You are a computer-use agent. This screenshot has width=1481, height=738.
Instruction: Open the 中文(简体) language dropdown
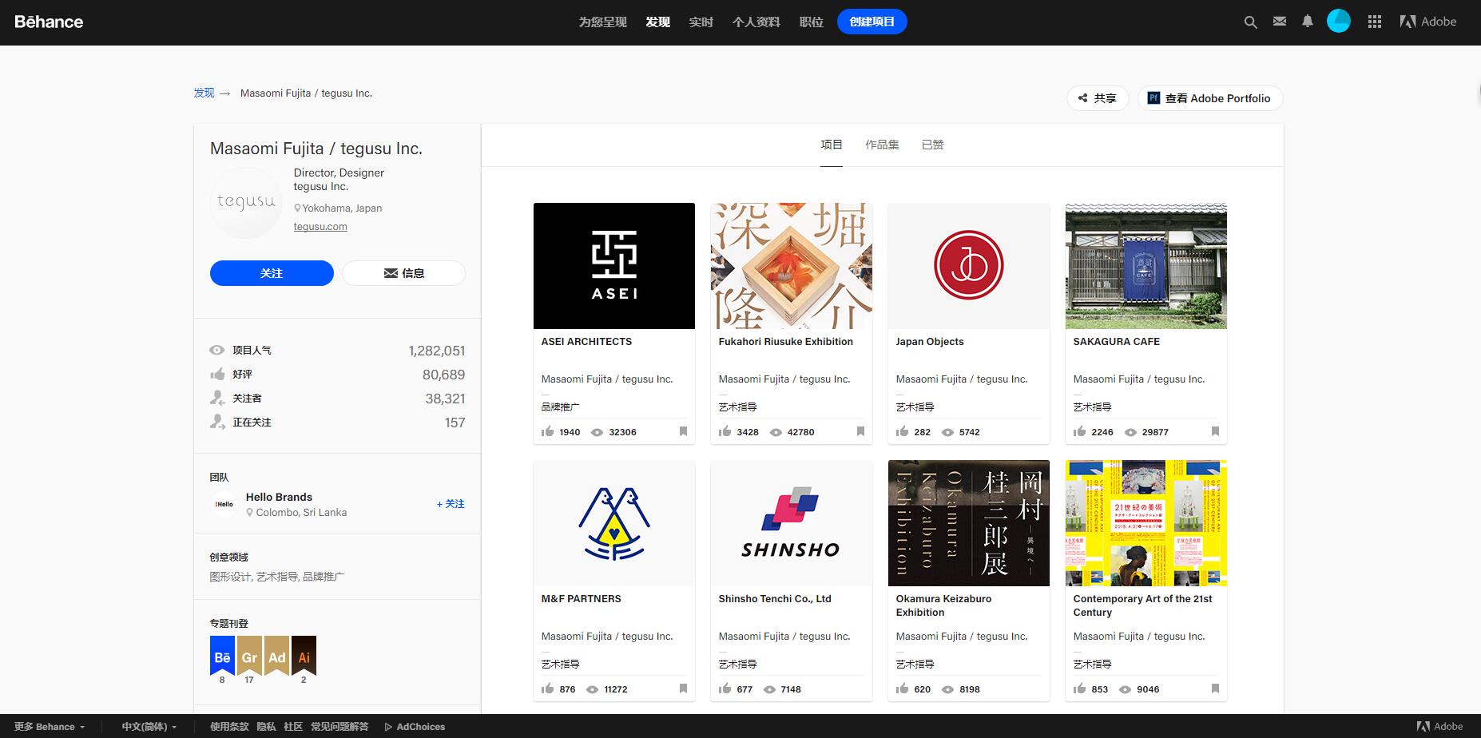[149, 727]
